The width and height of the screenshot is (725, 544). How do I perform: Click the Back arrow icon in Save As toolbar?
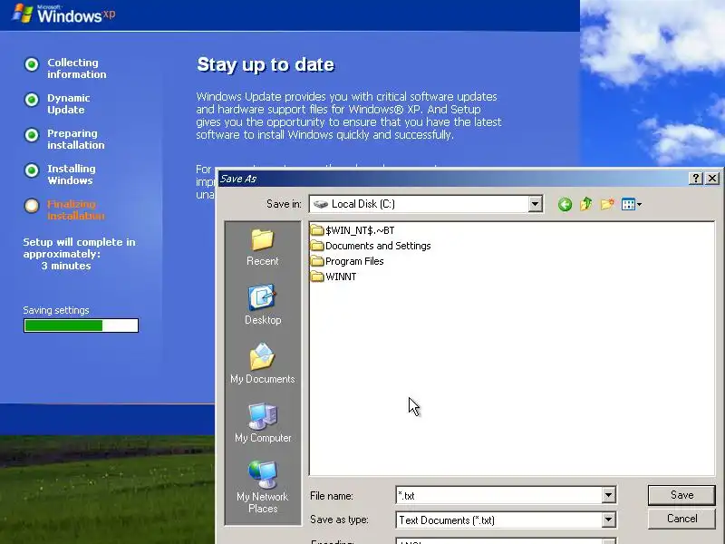coord(565,204)
